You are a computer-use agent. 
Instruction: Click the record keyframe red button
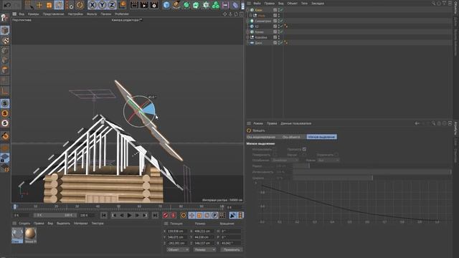pos(166,215)
